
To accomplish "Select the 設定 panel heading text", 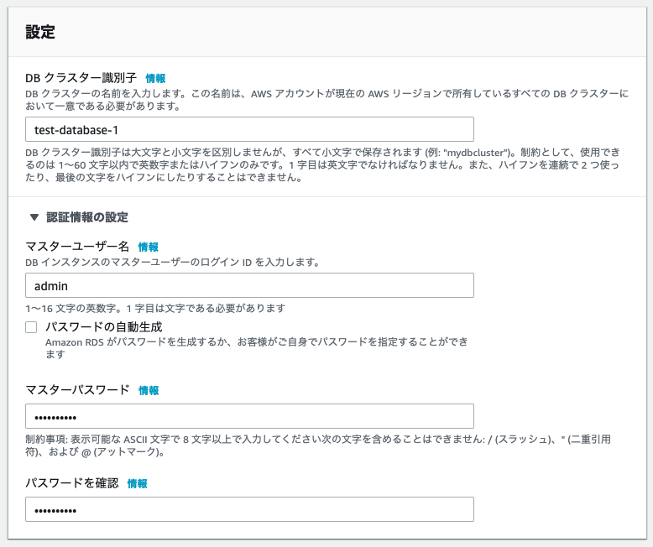I will point(40,32).
